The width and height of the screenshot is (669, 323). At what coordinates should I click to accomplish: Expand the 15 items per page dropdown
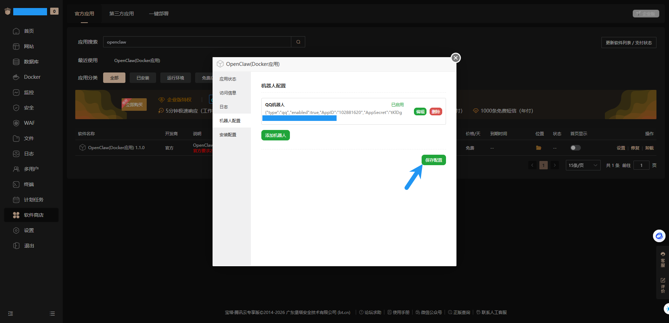coord(583,165)
